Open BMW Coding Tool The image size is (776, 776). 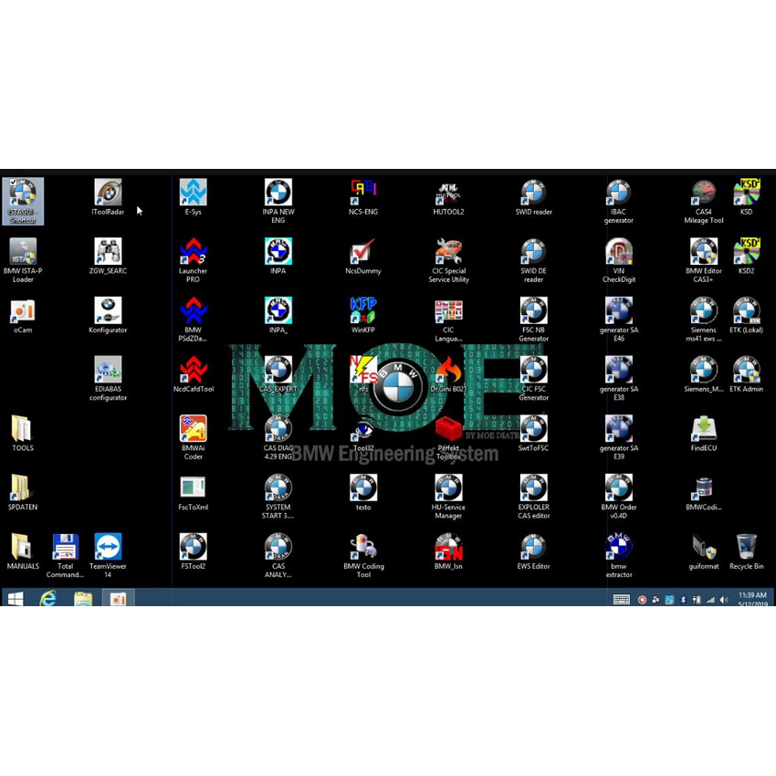pyautogui.click(x=363, y=555)
